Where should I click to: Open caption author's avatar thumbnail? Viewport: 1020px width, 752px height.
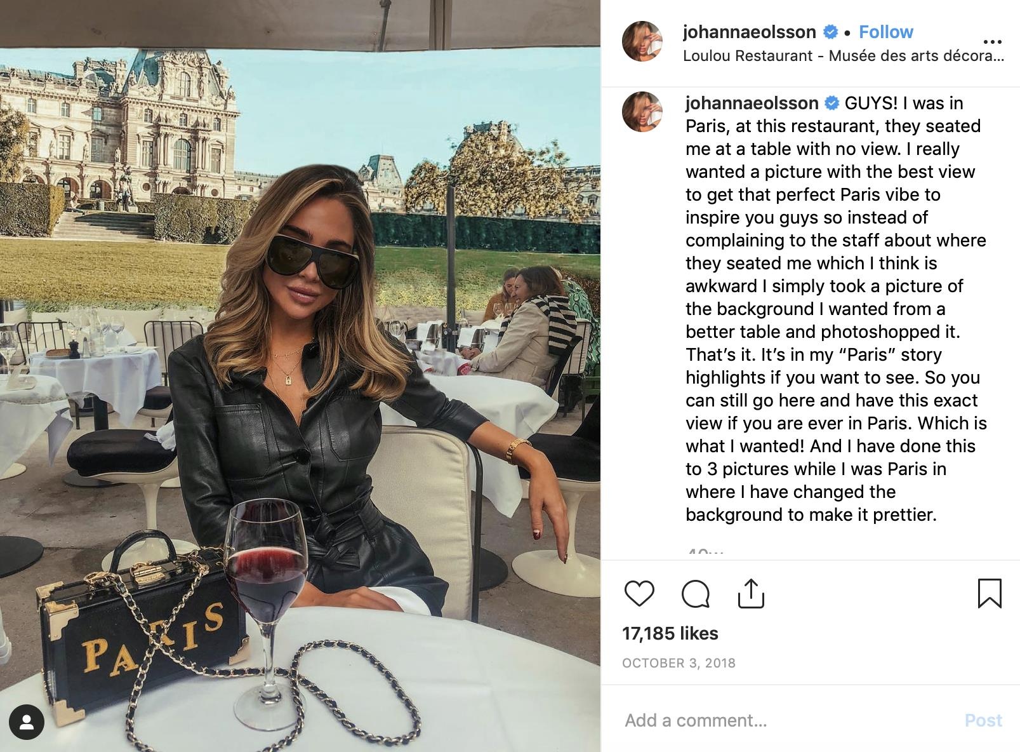(642, 112)
